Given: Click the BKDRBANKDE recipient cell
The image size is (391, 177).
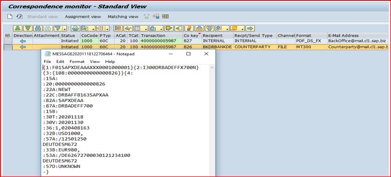Looking at the screenshot, I should (218, 47).
